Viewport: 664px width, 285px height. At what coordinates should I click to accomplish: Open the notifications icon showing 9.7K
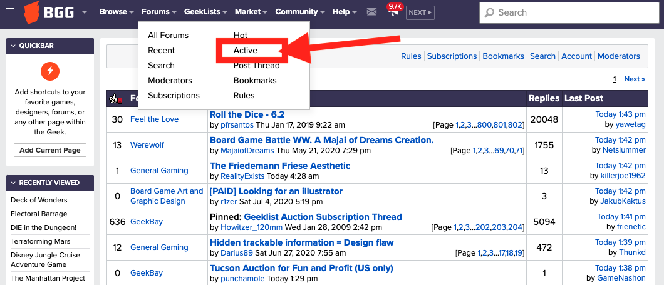click(394, 11)
